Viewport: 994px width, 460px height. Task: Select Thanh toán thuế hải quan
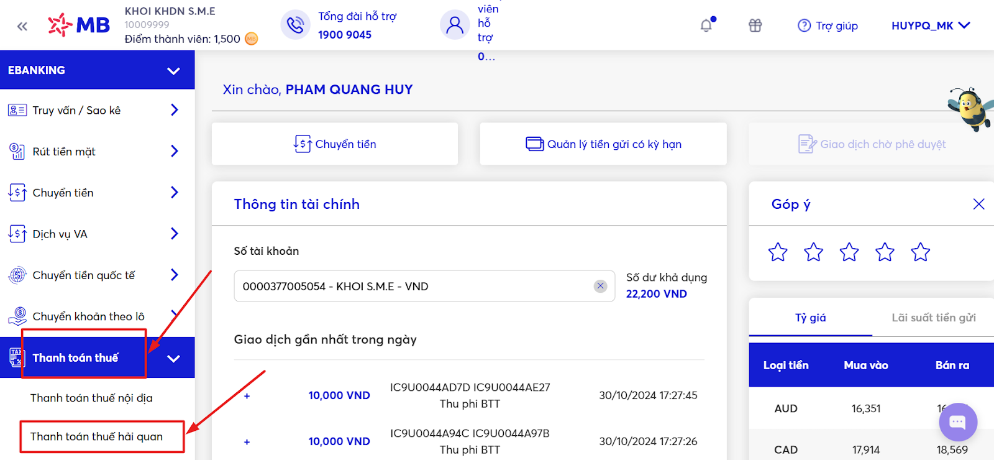(x=97, y=436)
